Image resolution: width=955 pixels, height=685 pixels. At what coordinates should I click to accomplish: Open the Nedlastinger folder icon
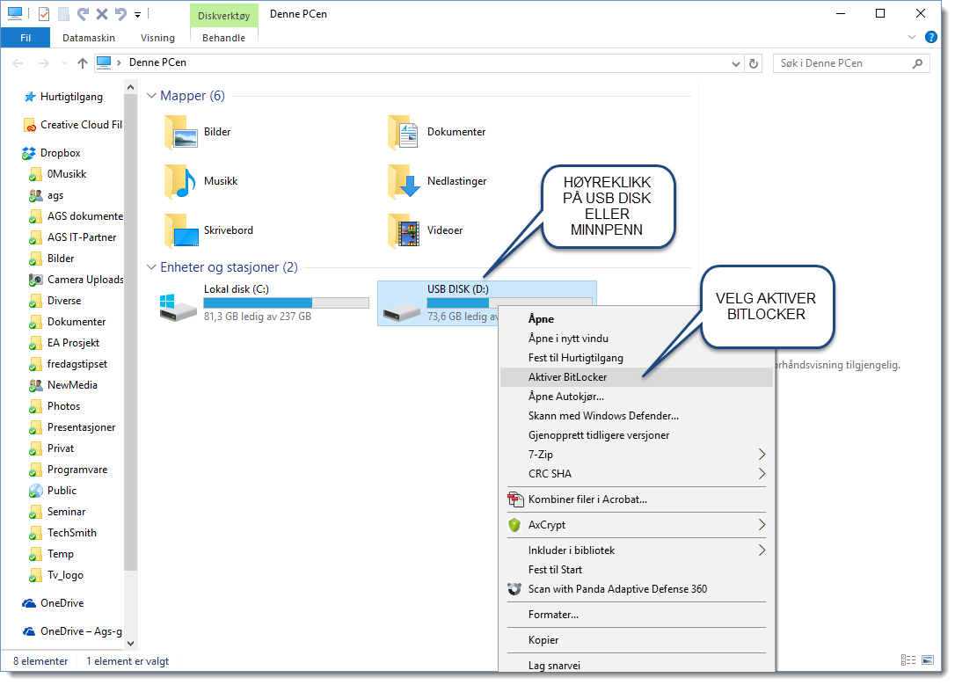(404, 181)
